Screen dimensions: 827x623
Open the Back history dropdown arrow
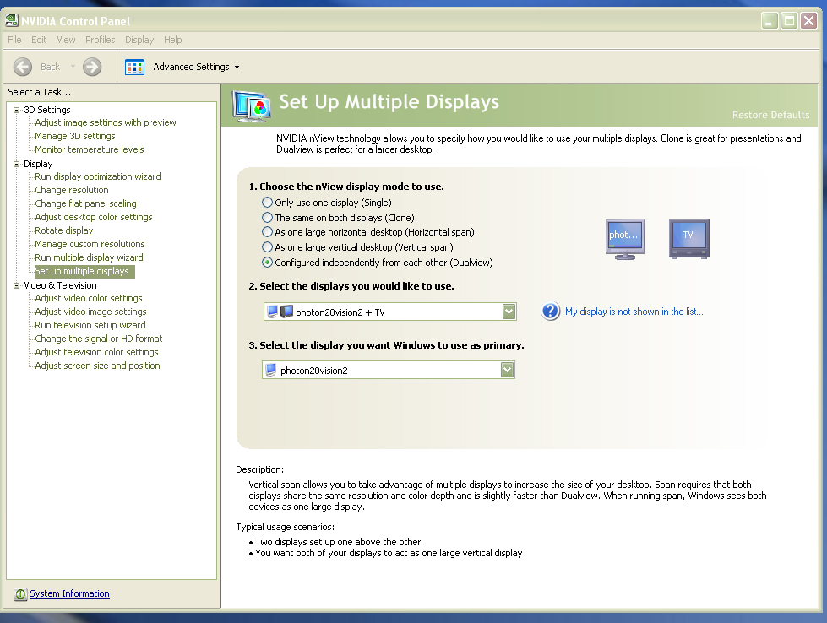pos(73,67)
